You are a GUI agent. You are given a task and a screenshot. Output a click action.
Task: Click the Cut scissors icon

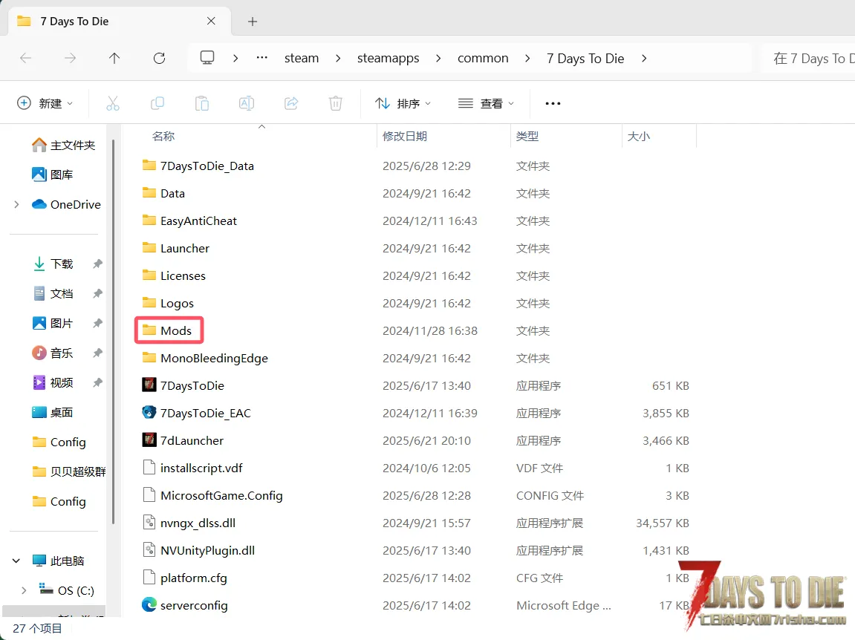[112, 103]
